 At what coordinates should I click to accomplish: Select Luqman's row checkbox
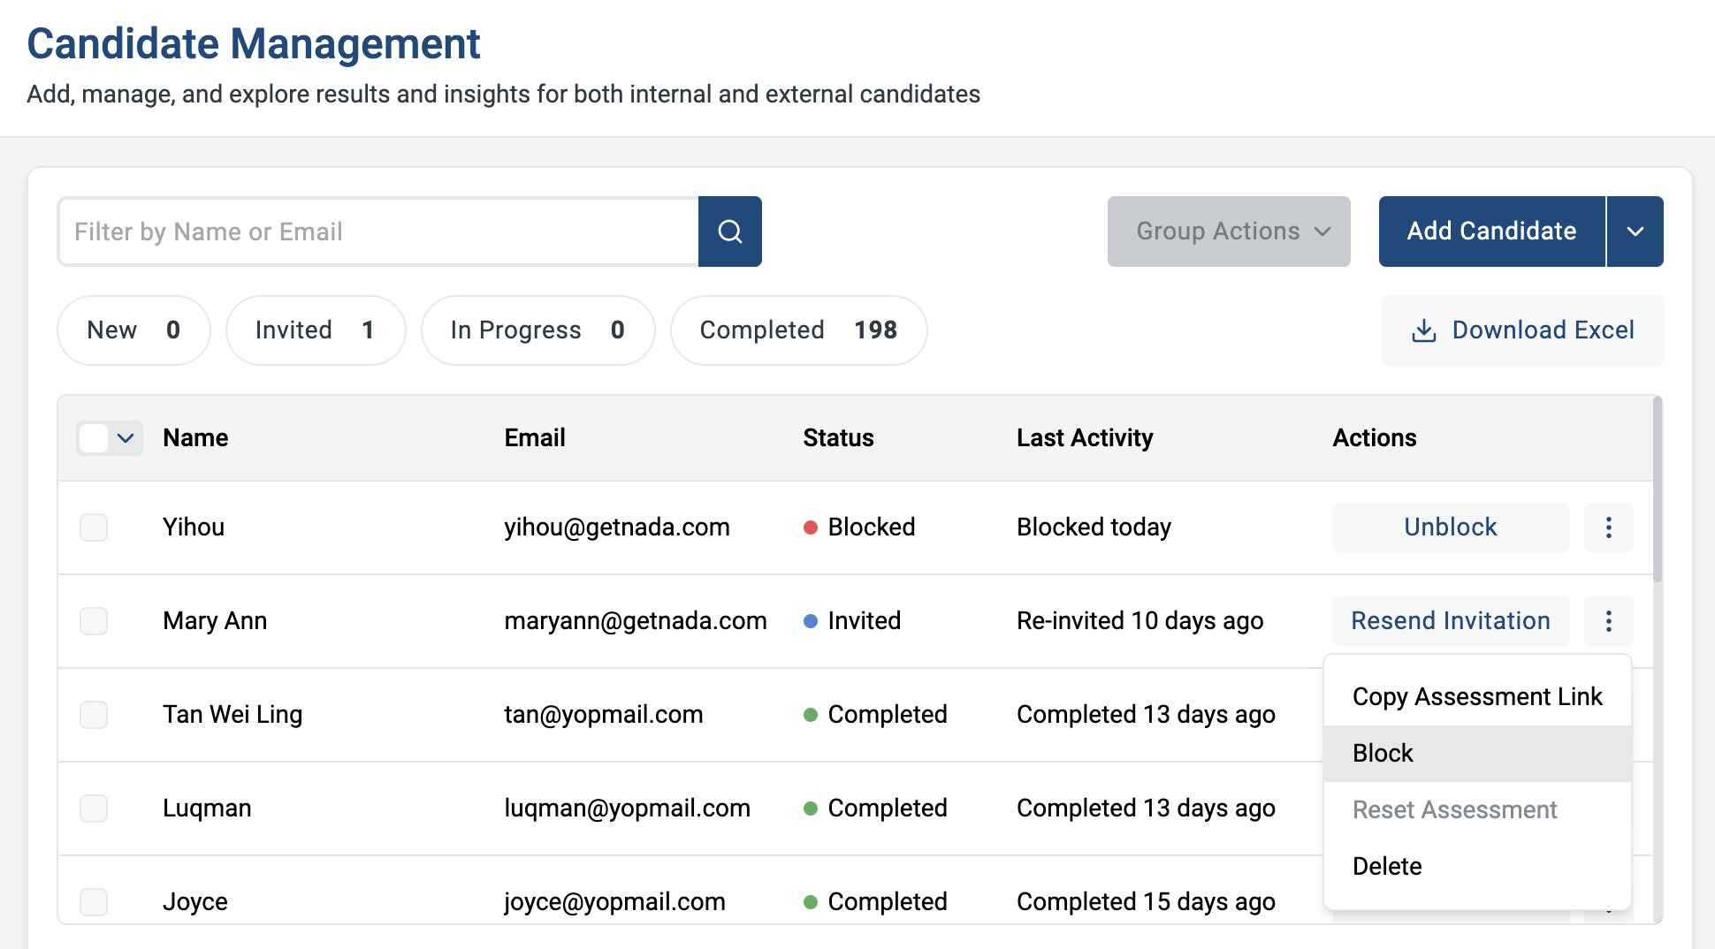[x=94, y=809]
